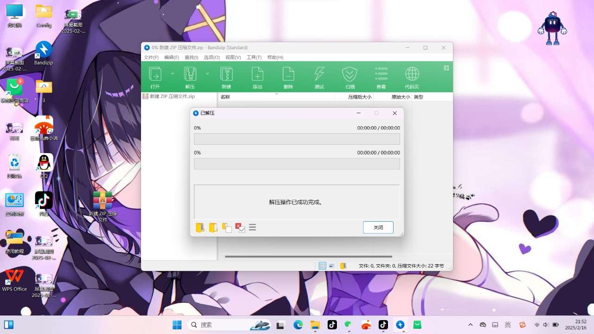Click the 关闭 button in extraction dialog
Screen dimensions: 594x334
(378, 227)
